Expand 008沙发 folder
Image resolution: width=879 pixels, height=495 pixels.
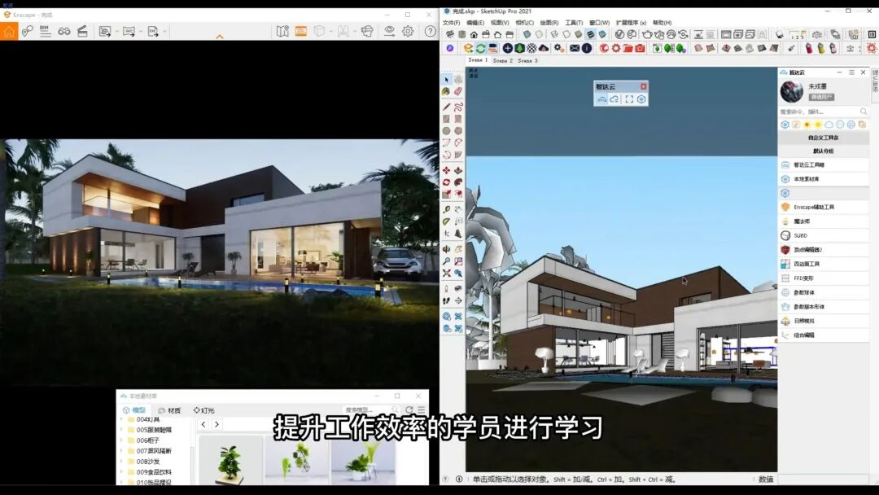pyautogui.click(x=122, y=462)
